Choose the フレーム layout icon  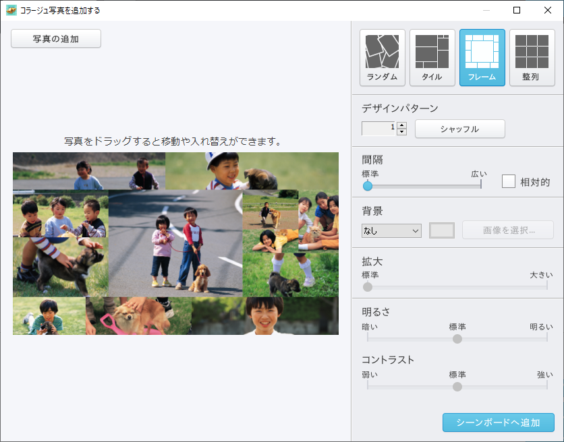(x=482, y=57)
